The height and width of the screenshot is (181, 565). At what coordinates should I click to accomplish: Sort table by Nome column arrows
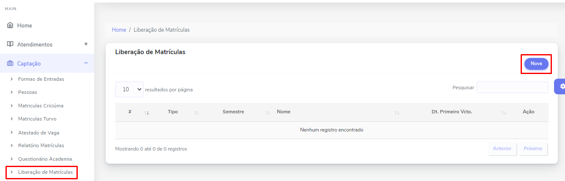click(x=397, y=112)
